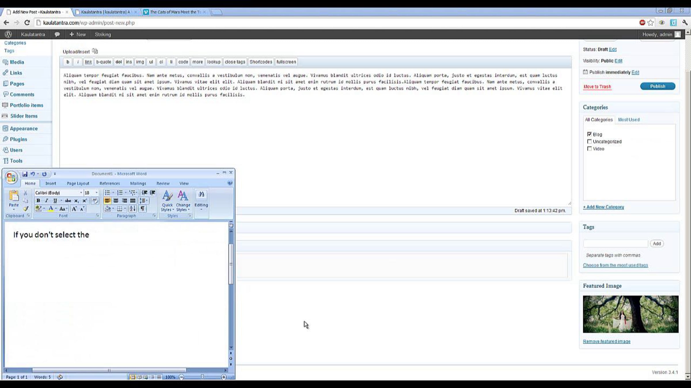Image resolution: width=691 pixels, height=388 pixels.
Task: Click the Office Button orb
Action: 11,177
